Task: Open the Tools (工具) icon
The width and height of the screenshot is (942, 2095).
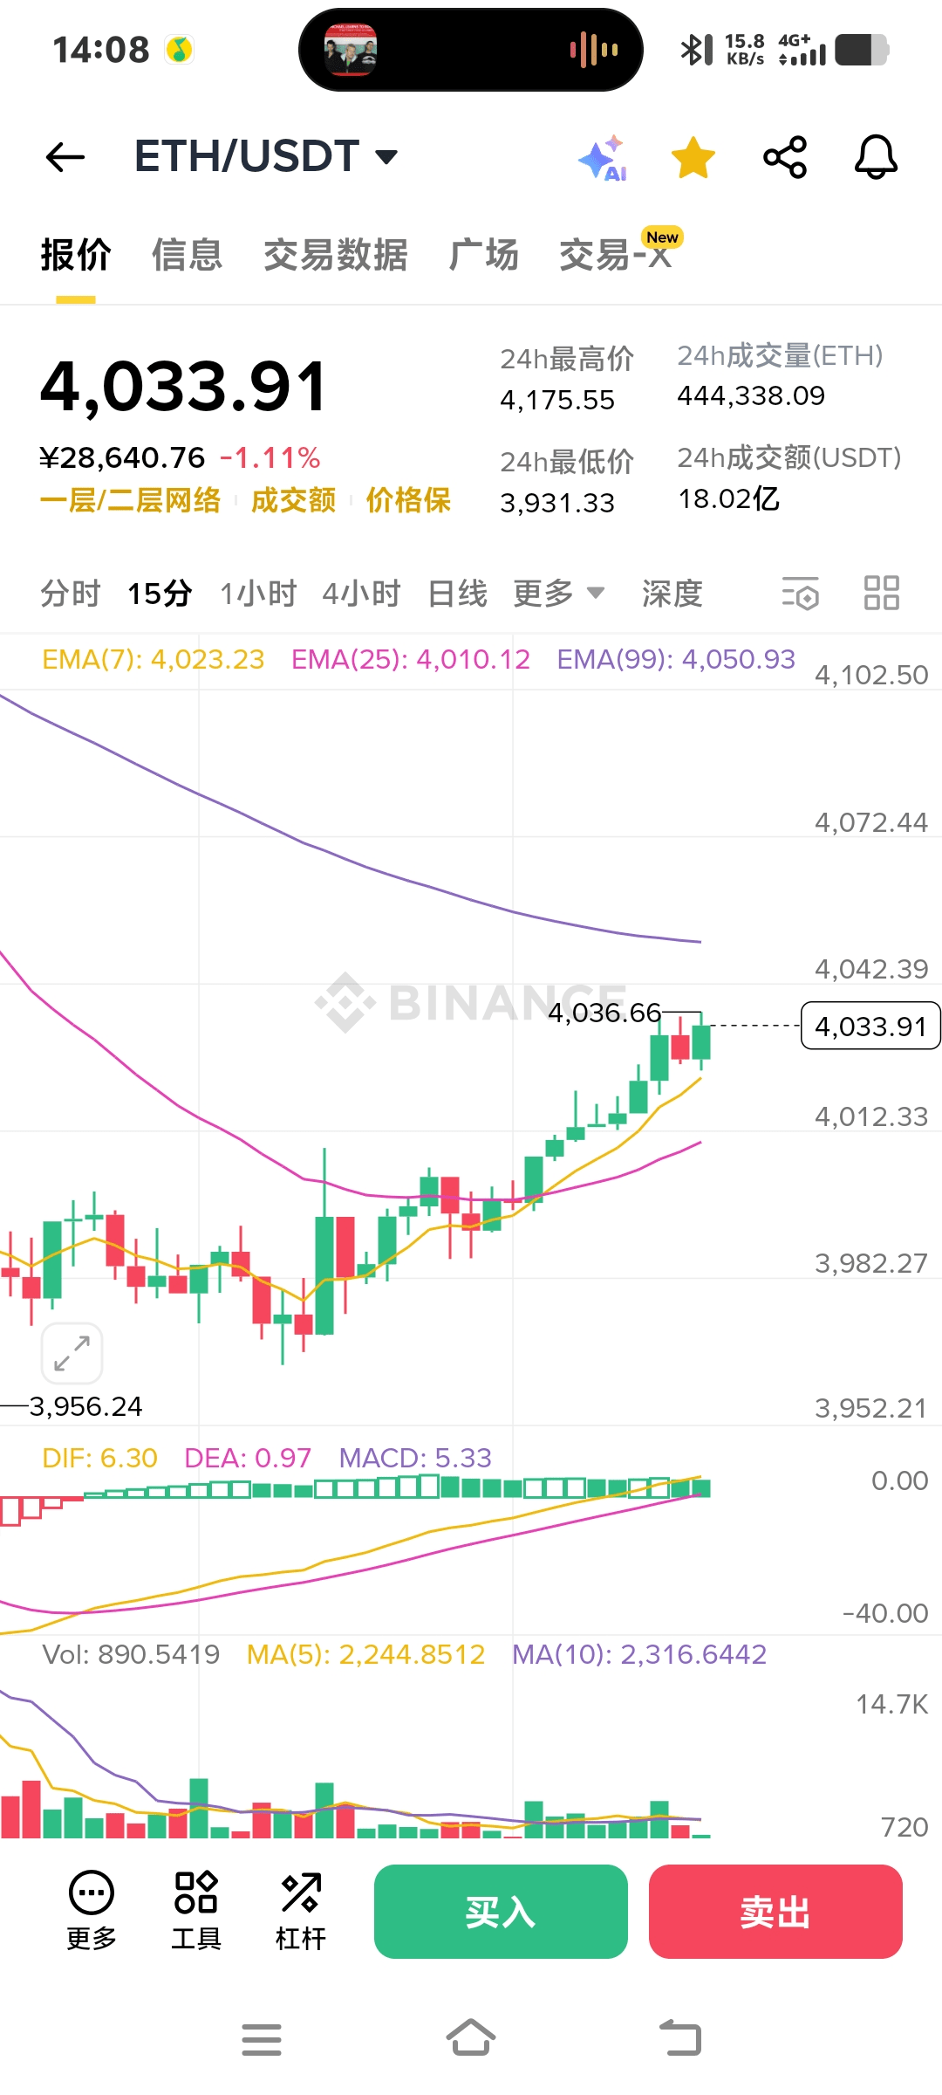Action: [x=196, y=1910]
